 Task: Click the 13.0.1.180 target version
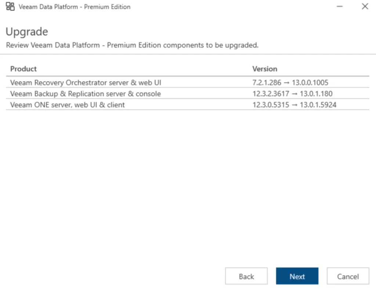[316, 94]
